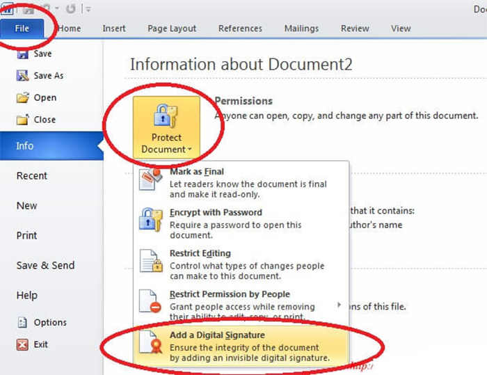Choose Mark as Final menu title

(x=197, y=172)
